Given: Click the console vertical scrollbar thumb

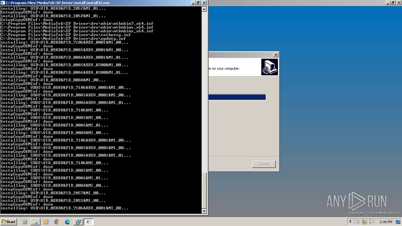Looking at the screenshot, I should pyautogui.click(x=204, y=190).
